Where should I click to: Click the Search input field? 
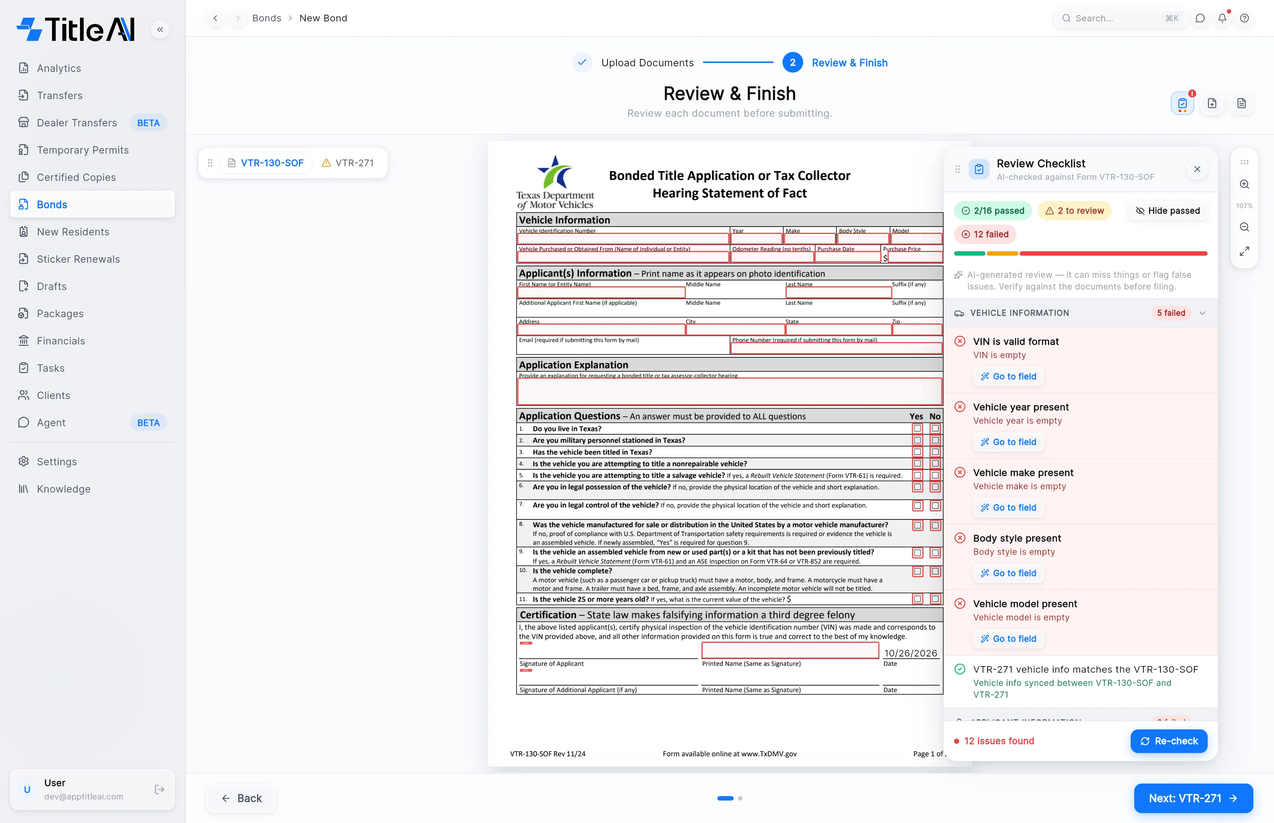1120,18
